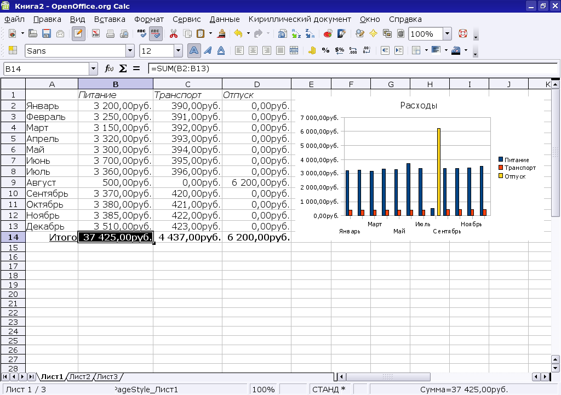Screen dimensions: 561x395
Task: Apply percent number format
Action: pos(325,51)
